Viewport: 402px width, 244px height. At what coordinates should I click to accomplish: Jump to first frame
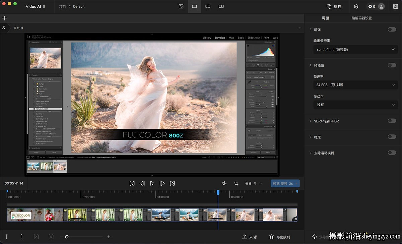click(x=132, y=183)
